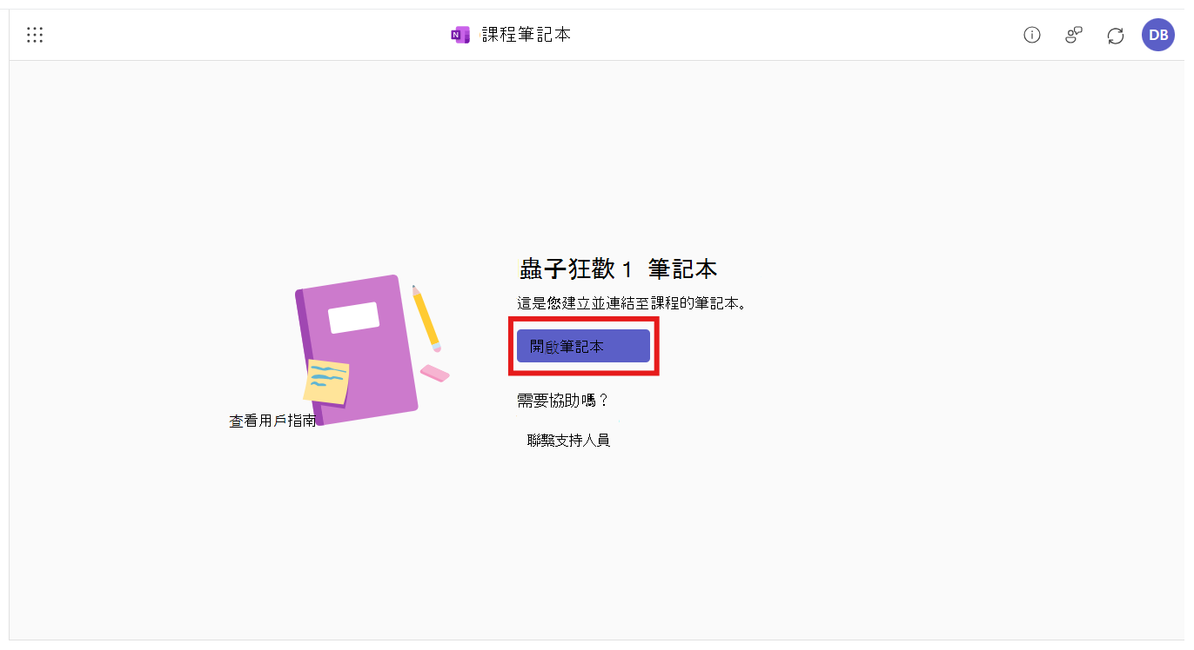Click the 蟲子狂歡 1 筆記本 heading
1194x650 pixels.
(x=618, y=269)
